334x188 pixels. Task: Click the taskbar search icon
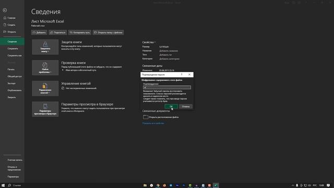[x=9, y=185]
